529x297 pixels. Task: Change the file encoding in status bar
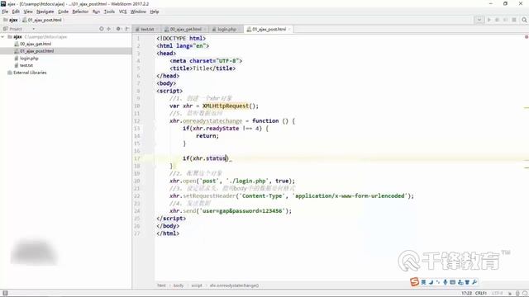[497, 294]
